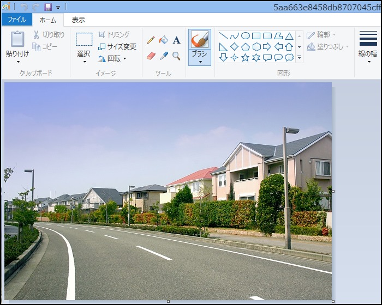The image size is (382, 305).
Task: Expand the 貼り付け dropdown arrow
Action: pyautogui.click(x=18, y=62)
